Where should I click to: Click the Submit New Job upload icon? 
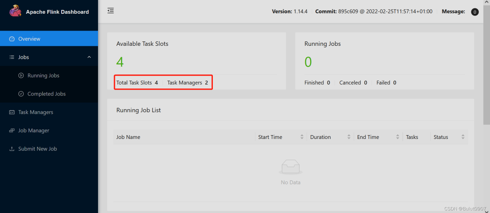12,149
